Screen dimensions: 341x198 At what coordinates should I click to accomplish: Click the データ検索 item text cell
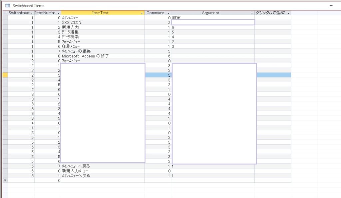tap(103, 37)
